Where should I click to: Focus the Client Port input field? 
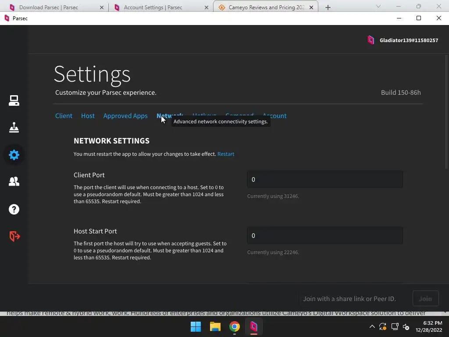point(325,179)
